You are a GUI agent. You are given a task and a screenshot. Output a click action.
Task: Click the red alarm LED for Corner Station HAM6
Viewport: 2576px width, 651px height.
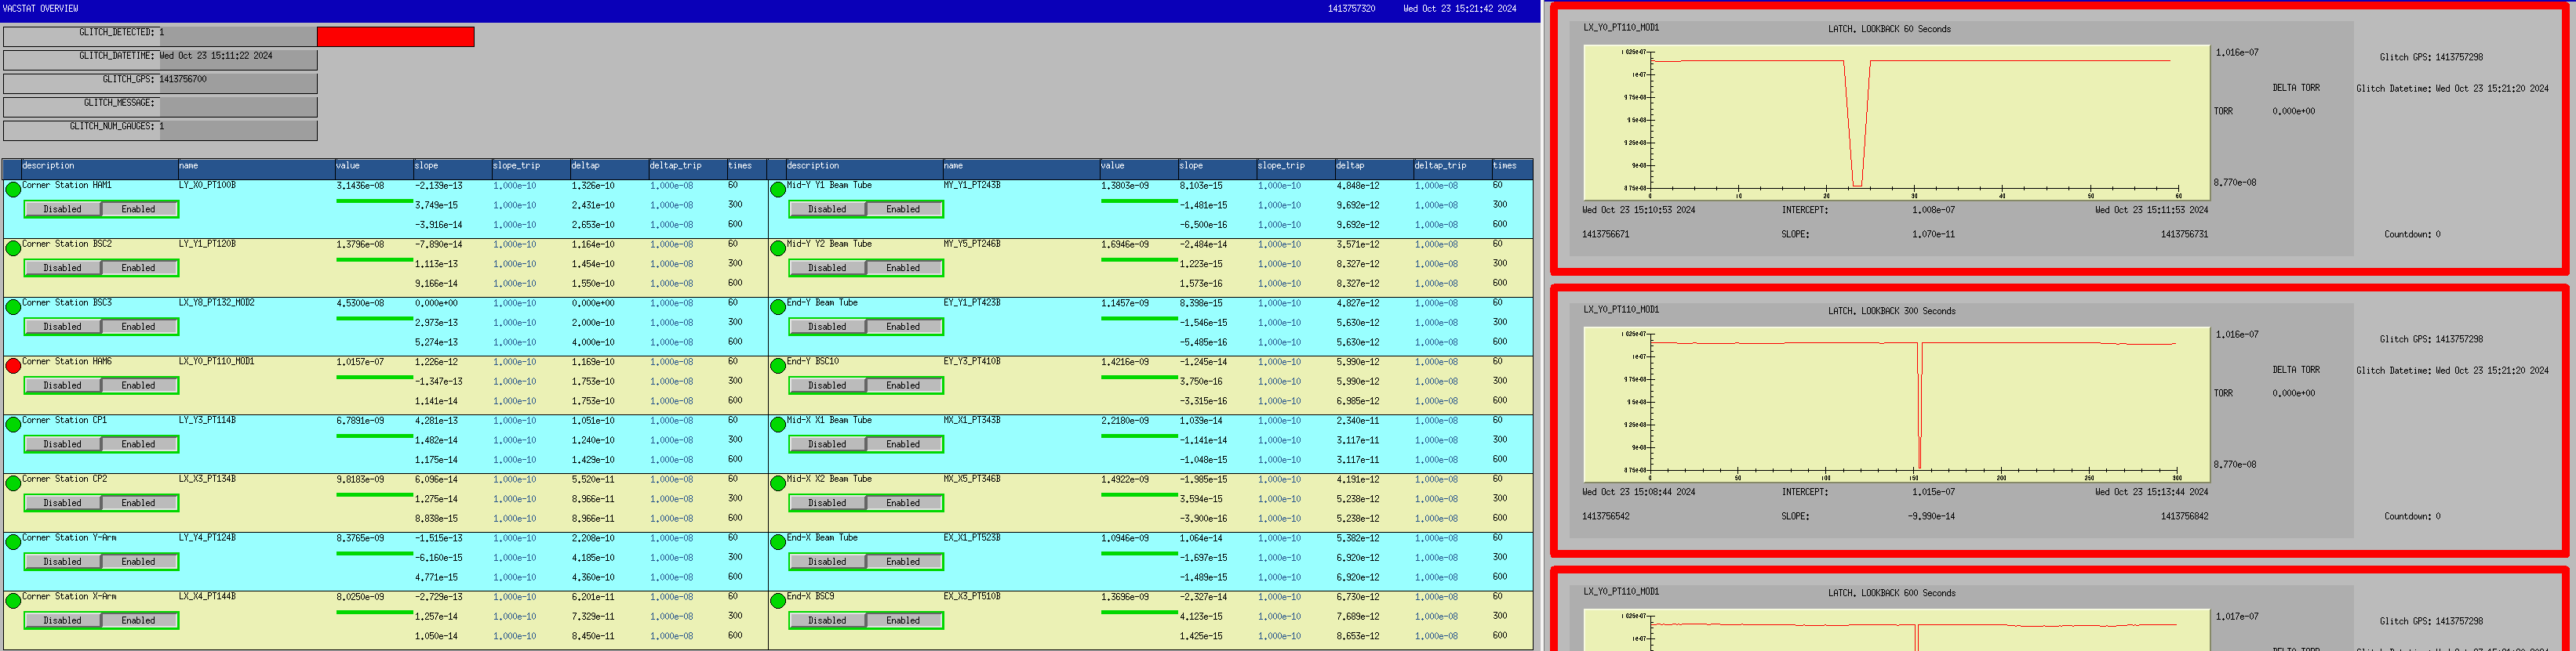click(x=13, y=367)
